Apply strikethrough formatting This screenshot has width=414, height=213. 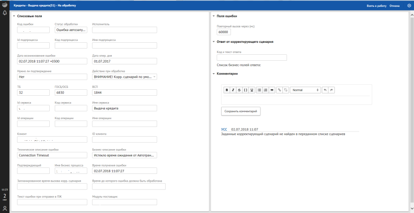point(239,90)
